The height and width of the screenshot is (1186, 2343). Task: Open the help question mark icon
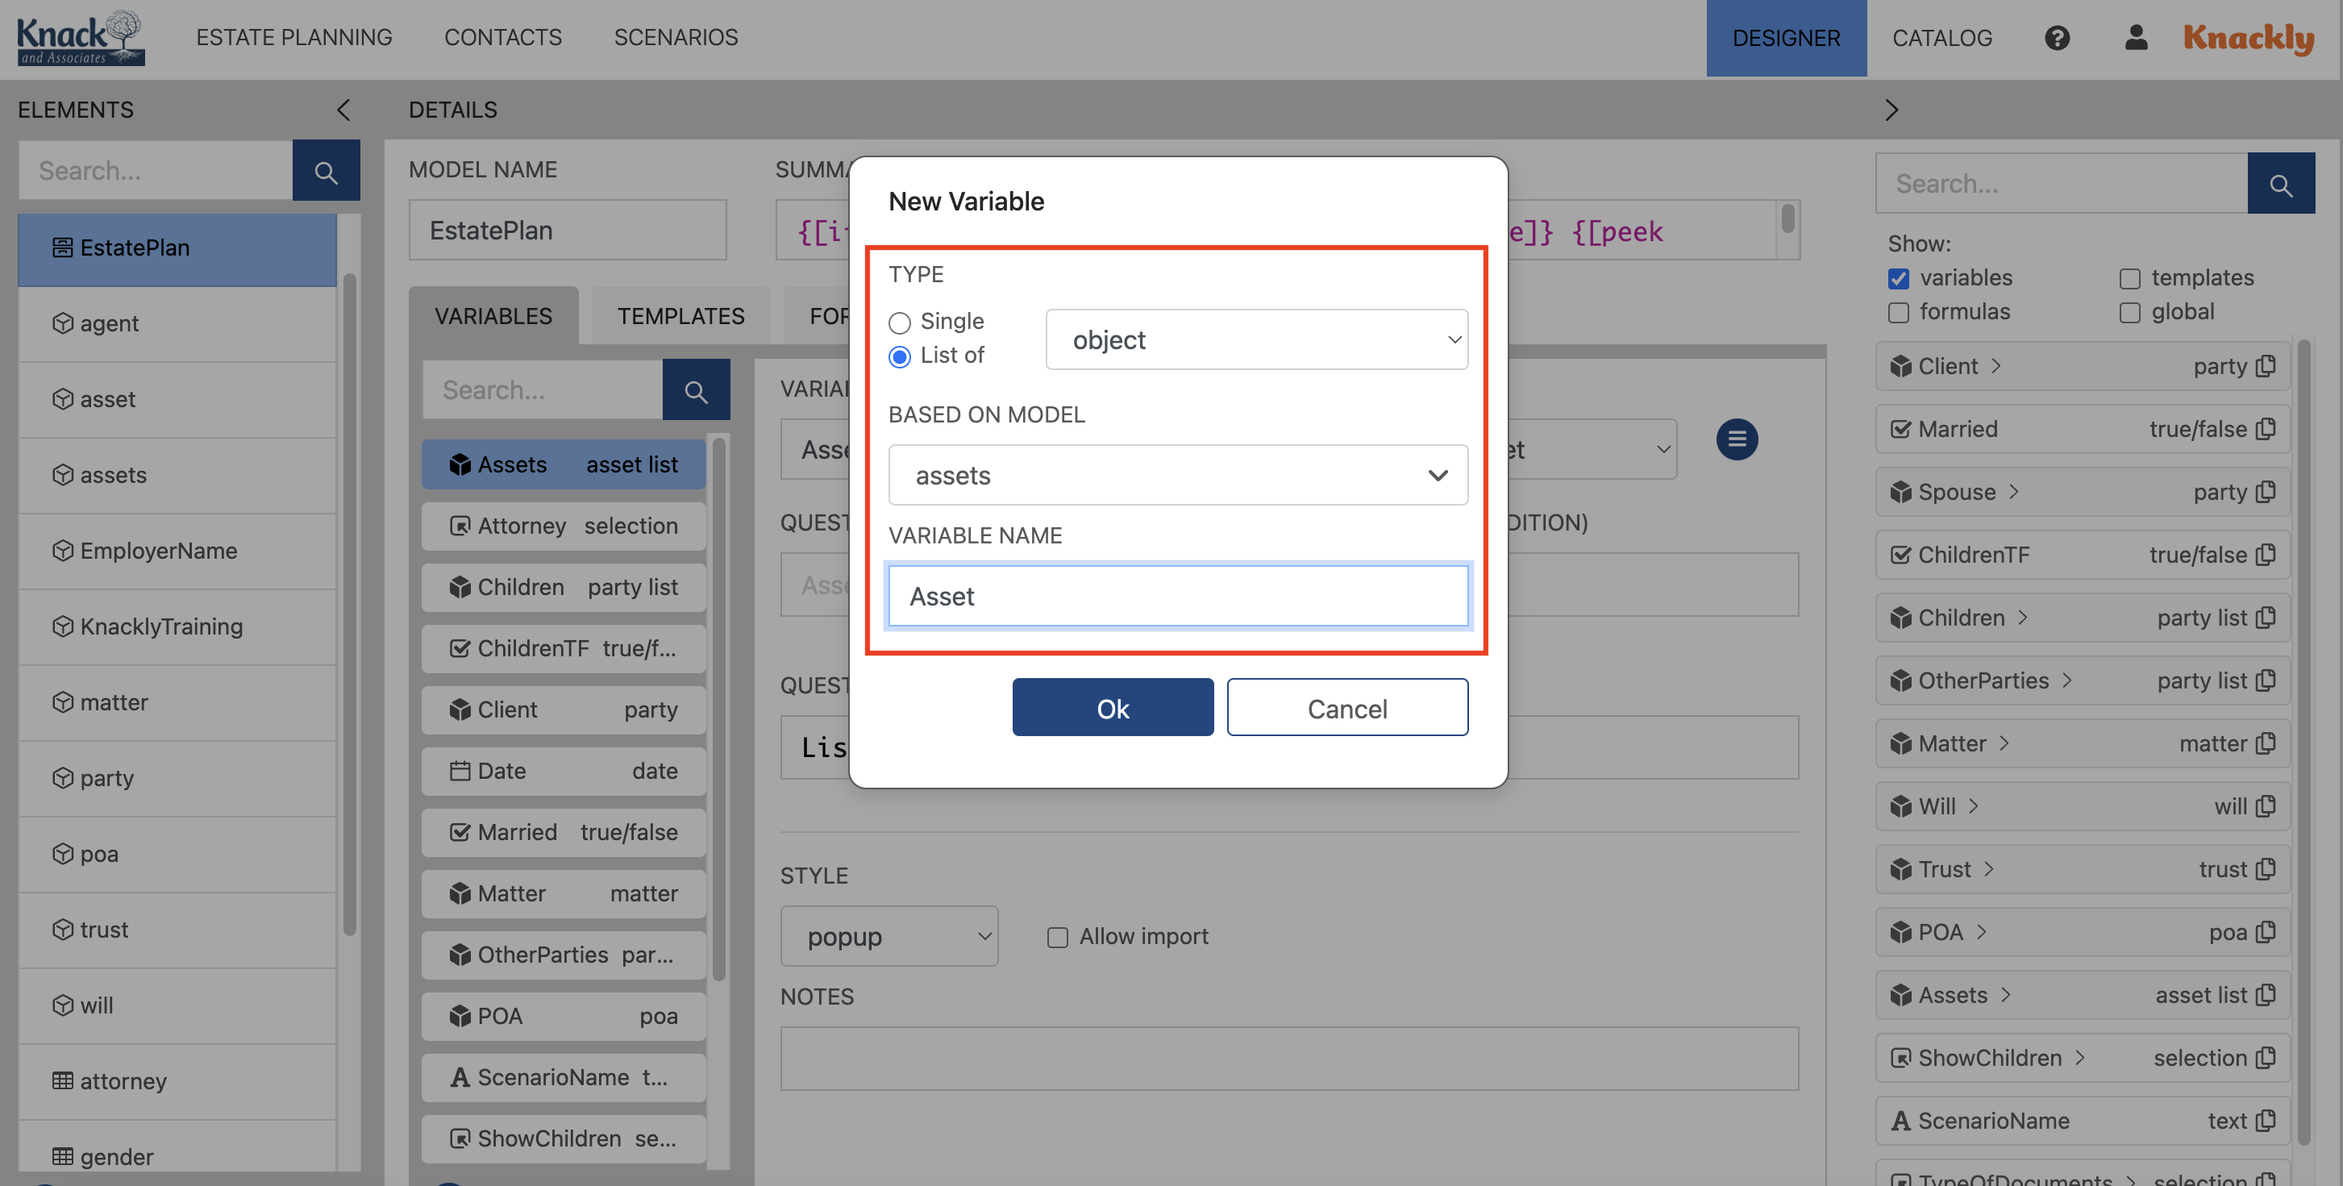pyautogui.click(x=2058, y=37)
